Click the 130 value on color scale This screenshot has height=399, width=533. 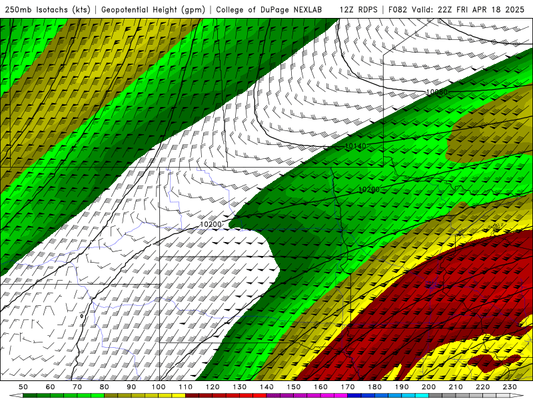(x=240, y=387)
